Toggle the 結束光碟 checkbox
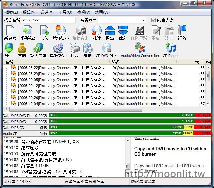The height and width of the screenshot is (188, 214). click(x=154, y=20)
